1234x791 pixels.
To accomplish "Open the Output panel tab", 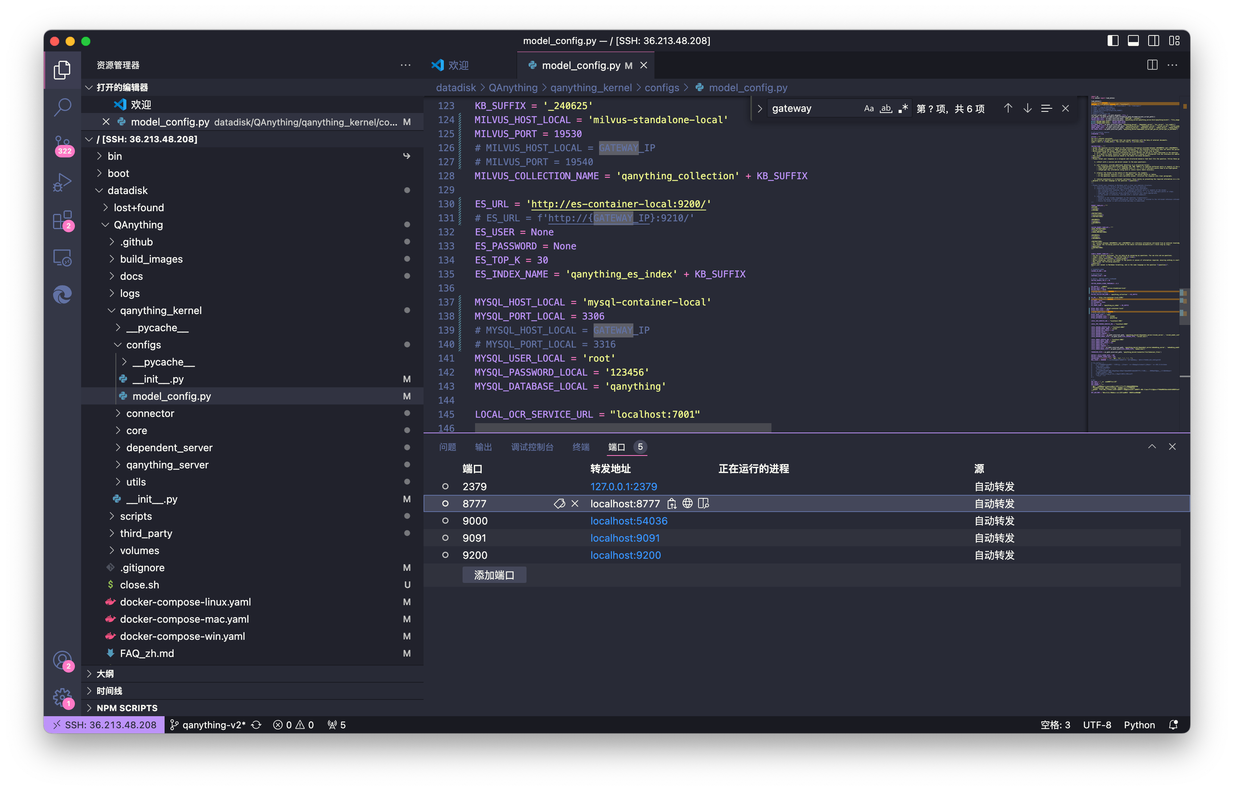I will click(483, 447).
